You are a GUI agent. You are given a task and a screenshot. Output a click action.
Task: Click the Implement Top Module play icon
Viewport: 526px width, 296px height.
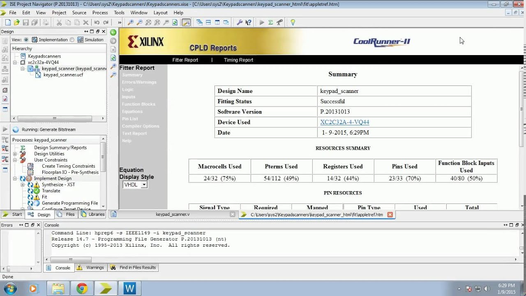pos(262,23)
